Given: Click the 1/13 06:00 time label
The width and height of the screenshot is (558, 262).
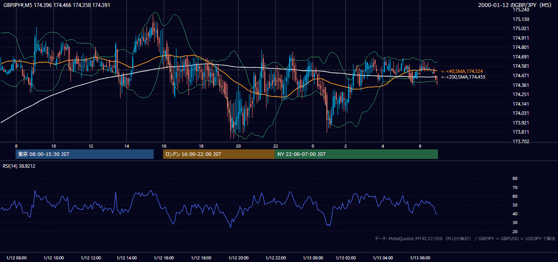Looking at the screenshot, I should 420,258.
